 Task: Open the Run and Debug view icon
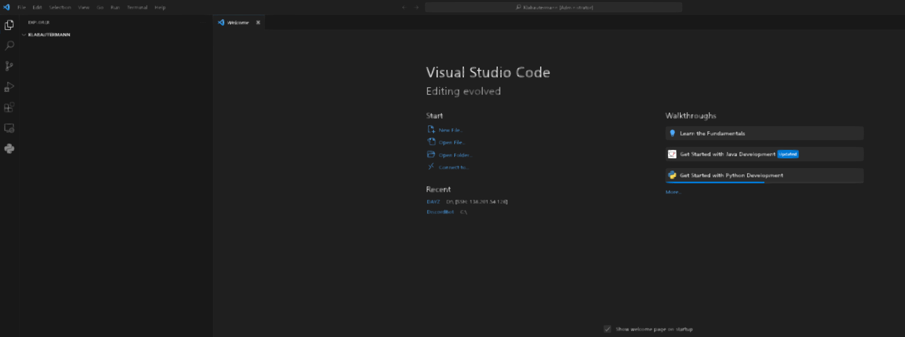tap(9, 87)
